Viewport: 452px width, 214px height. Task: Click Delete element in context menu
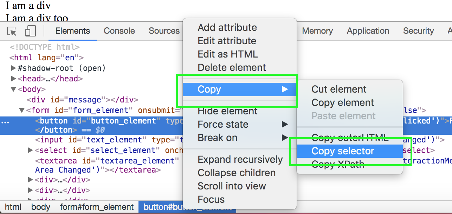click(x=232, y=67)
